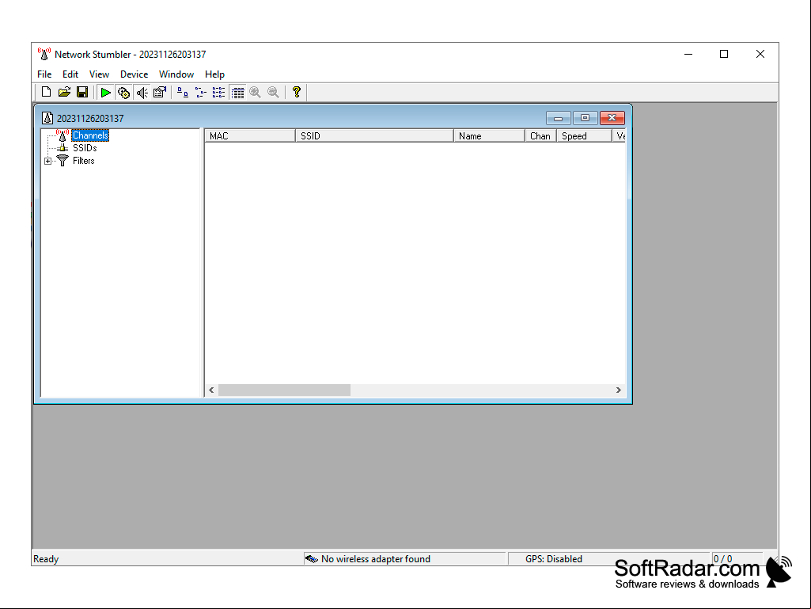
Task: Open the Device menu
Action: pos(134,74)
